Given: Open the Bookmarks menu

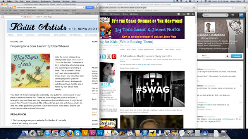Looking at the screenshot, I should [46, 1].
